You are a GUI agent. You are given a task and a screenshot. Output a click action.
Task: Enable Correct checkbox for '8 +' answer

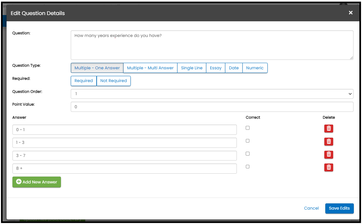point(248,166)
